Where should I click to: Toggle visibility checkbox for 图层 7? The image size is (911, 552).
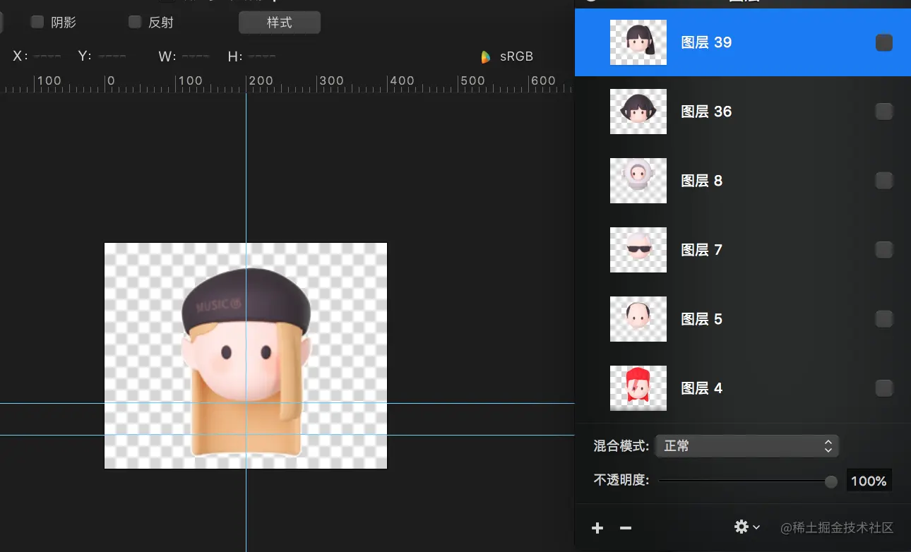(x=884, y=250)
